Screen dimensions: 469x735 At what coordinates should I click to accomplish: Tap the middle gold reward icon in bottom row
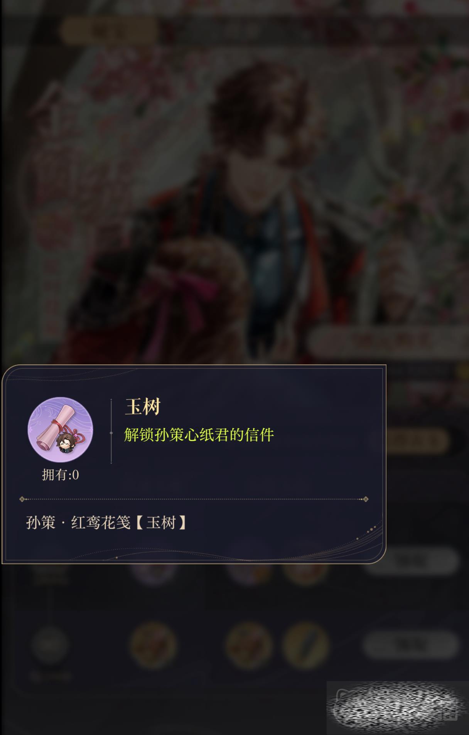coord(249,645)
